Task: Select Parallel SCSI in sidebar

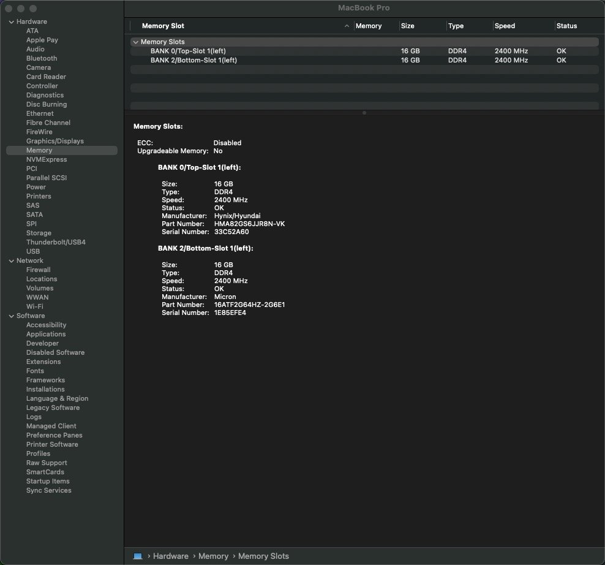Action: 47,178
